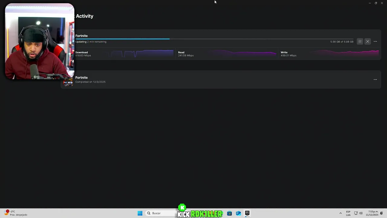
Task: Click the Buscar search box on taskbar
Action: pos(161,213)
